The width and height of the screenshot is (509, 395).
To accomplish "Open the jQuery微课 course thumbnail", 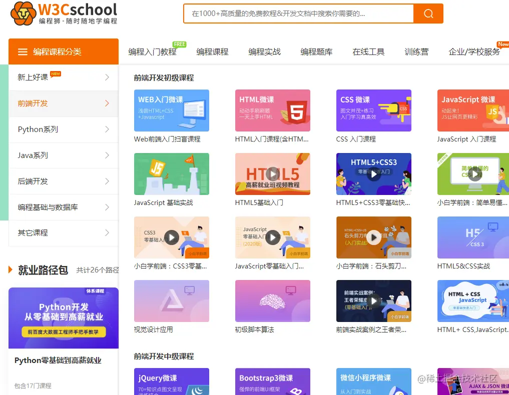I will [171, 381].
